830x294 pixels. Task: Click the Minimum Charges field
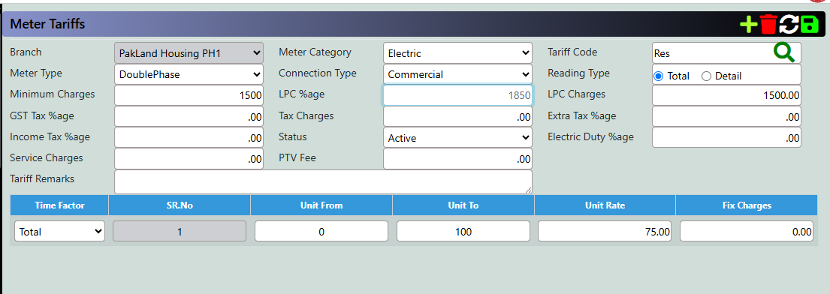(x=189, y=96)
